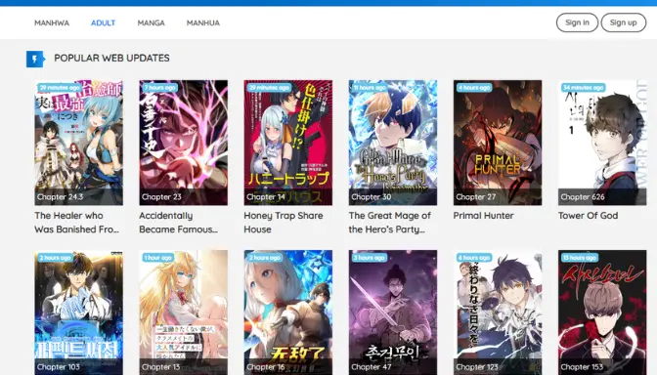657x375 pixels.
Task: Open Primal Hunter cover thumbnail
Action: [x=498, y=143]
